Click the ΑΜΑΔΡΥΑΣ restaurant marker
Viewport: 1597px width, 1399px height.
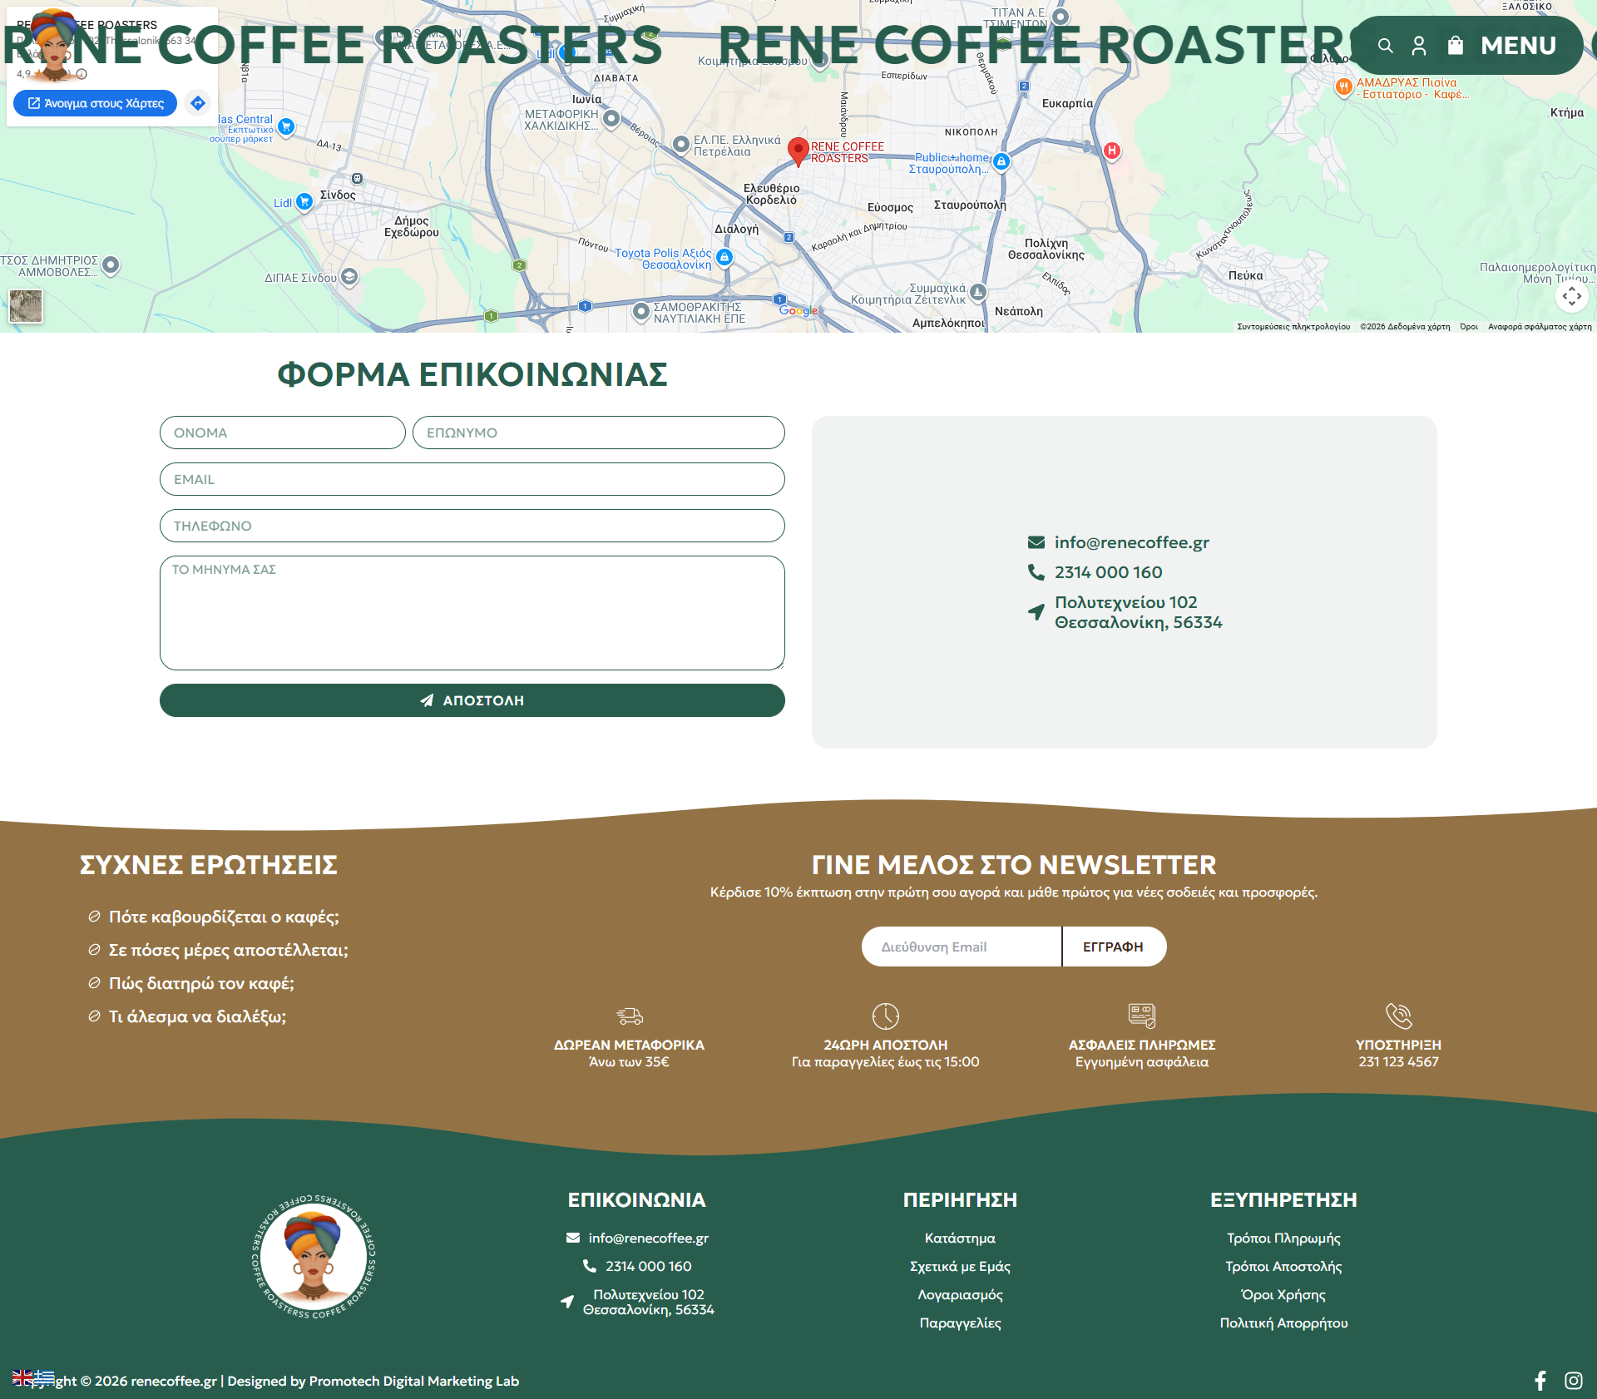click(x=1343, y=87)
